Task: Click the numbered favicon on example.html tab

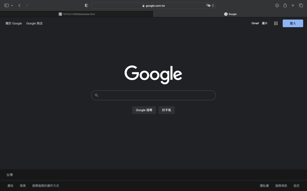Action: tap(60, 14)
